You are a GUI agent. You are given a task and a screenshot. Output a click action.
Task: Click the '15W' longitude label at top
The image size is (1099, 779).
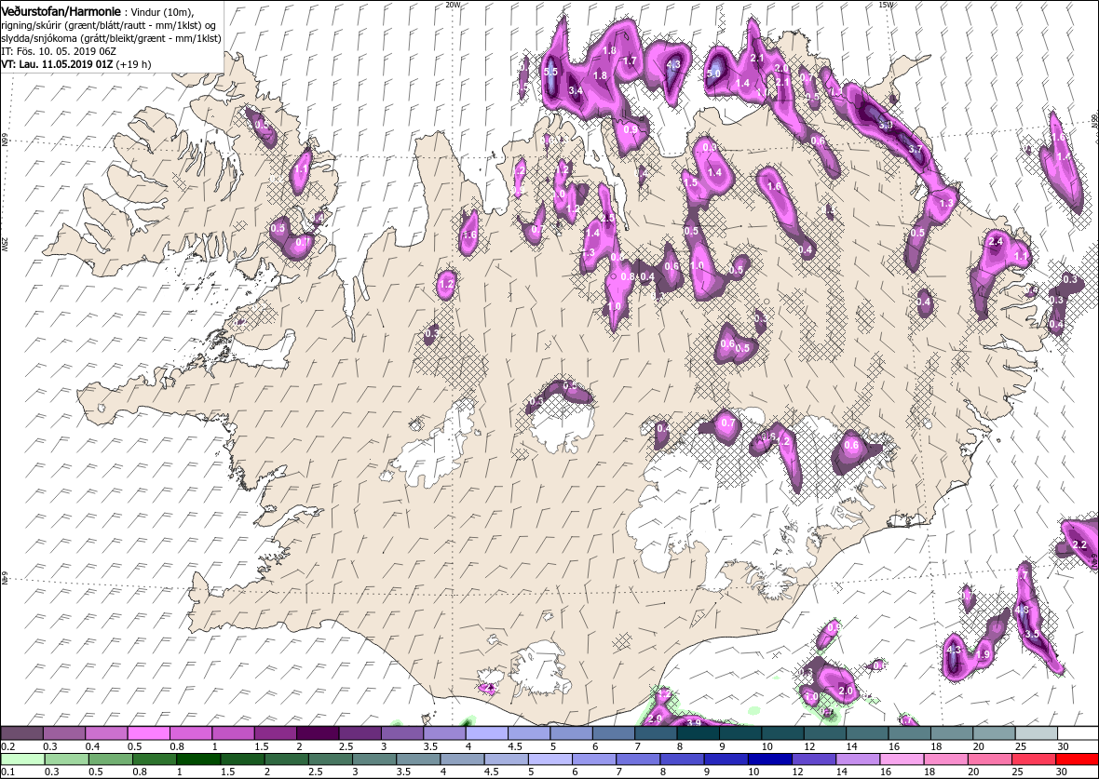885,5
